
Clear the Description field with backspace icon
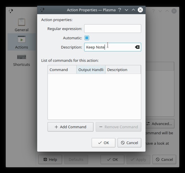coord(137,47)
